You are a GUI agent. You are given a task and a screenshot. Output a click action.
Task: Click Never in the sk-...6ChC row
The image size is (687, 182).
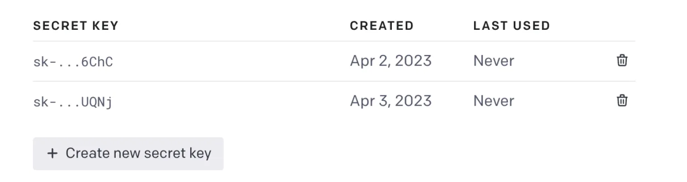point(494,61)
